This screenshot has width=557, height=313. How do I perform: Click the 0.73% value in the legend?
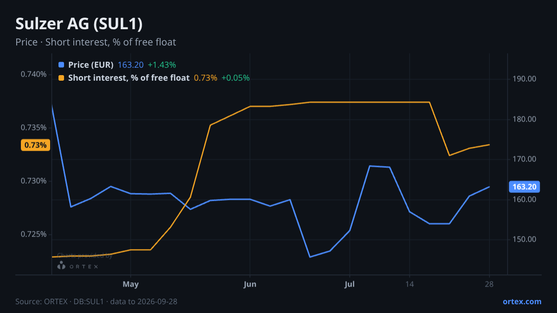[x=205, y=78]
